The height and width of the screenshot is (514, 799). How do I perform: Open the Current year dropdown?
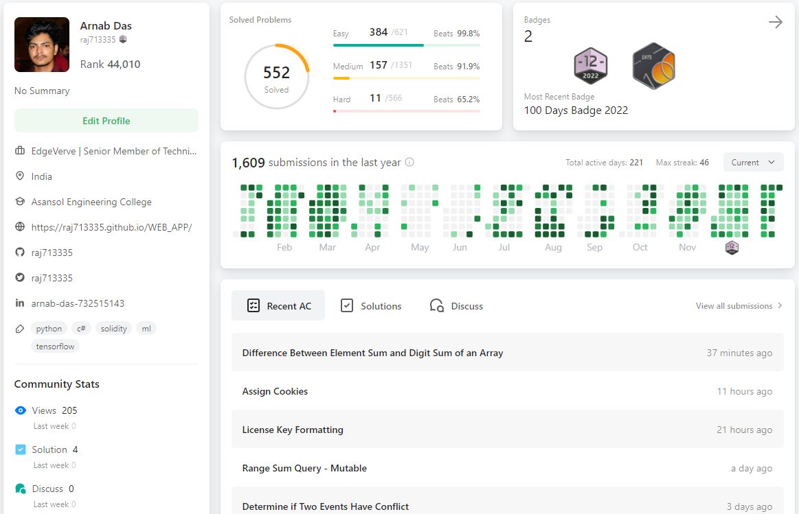pos(753,163)
